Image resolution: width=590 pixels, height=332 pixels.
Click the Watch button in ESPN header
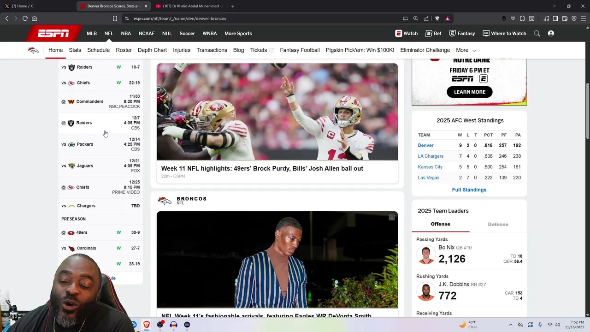point(406,33)
